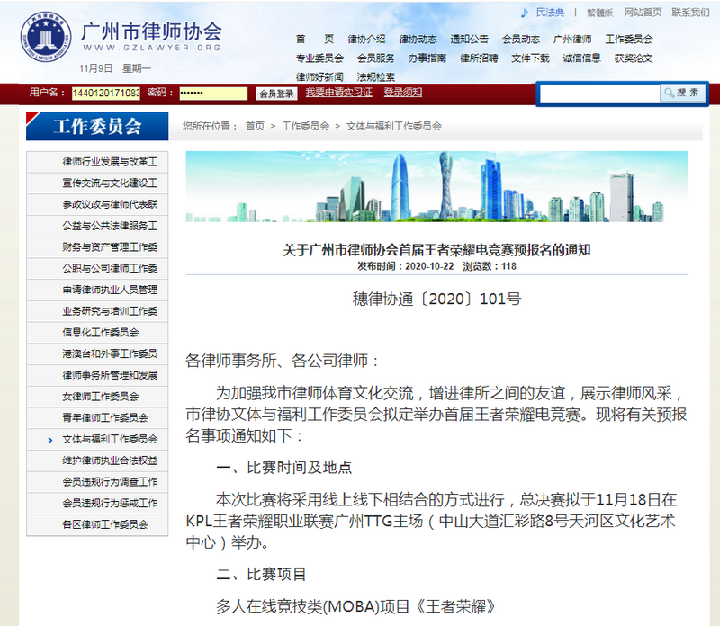Image resolution: width=720 pixels, height=626 pixels.
Task: Select 律师行业发展与改革工 in the sidebar
Action: click(97, 162)
